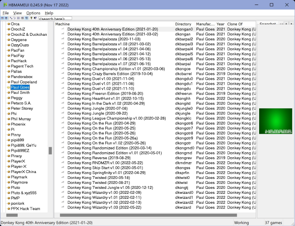
Task: Click icon beside Donkey Kong HeartHunt v1.01
Action: point(63,98)
